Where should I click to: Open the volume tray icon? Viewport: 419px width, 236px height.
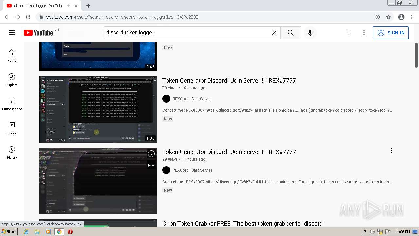click(372, 232)
